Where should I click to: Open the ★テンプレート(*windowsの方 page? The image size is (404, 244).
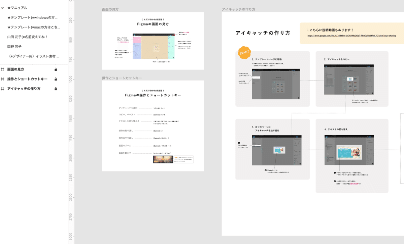pos(32,17)
